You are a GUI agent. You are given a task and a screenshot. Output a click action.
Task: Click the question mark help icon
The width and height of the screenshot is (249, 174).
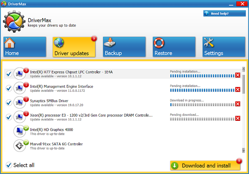coord(206,13)
